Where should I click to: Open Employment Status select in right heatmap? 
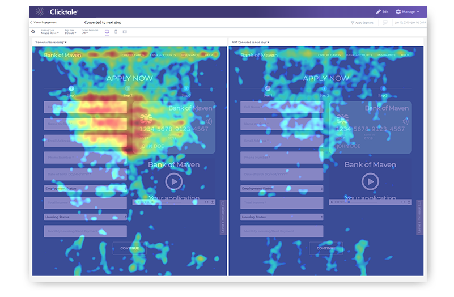282,188
